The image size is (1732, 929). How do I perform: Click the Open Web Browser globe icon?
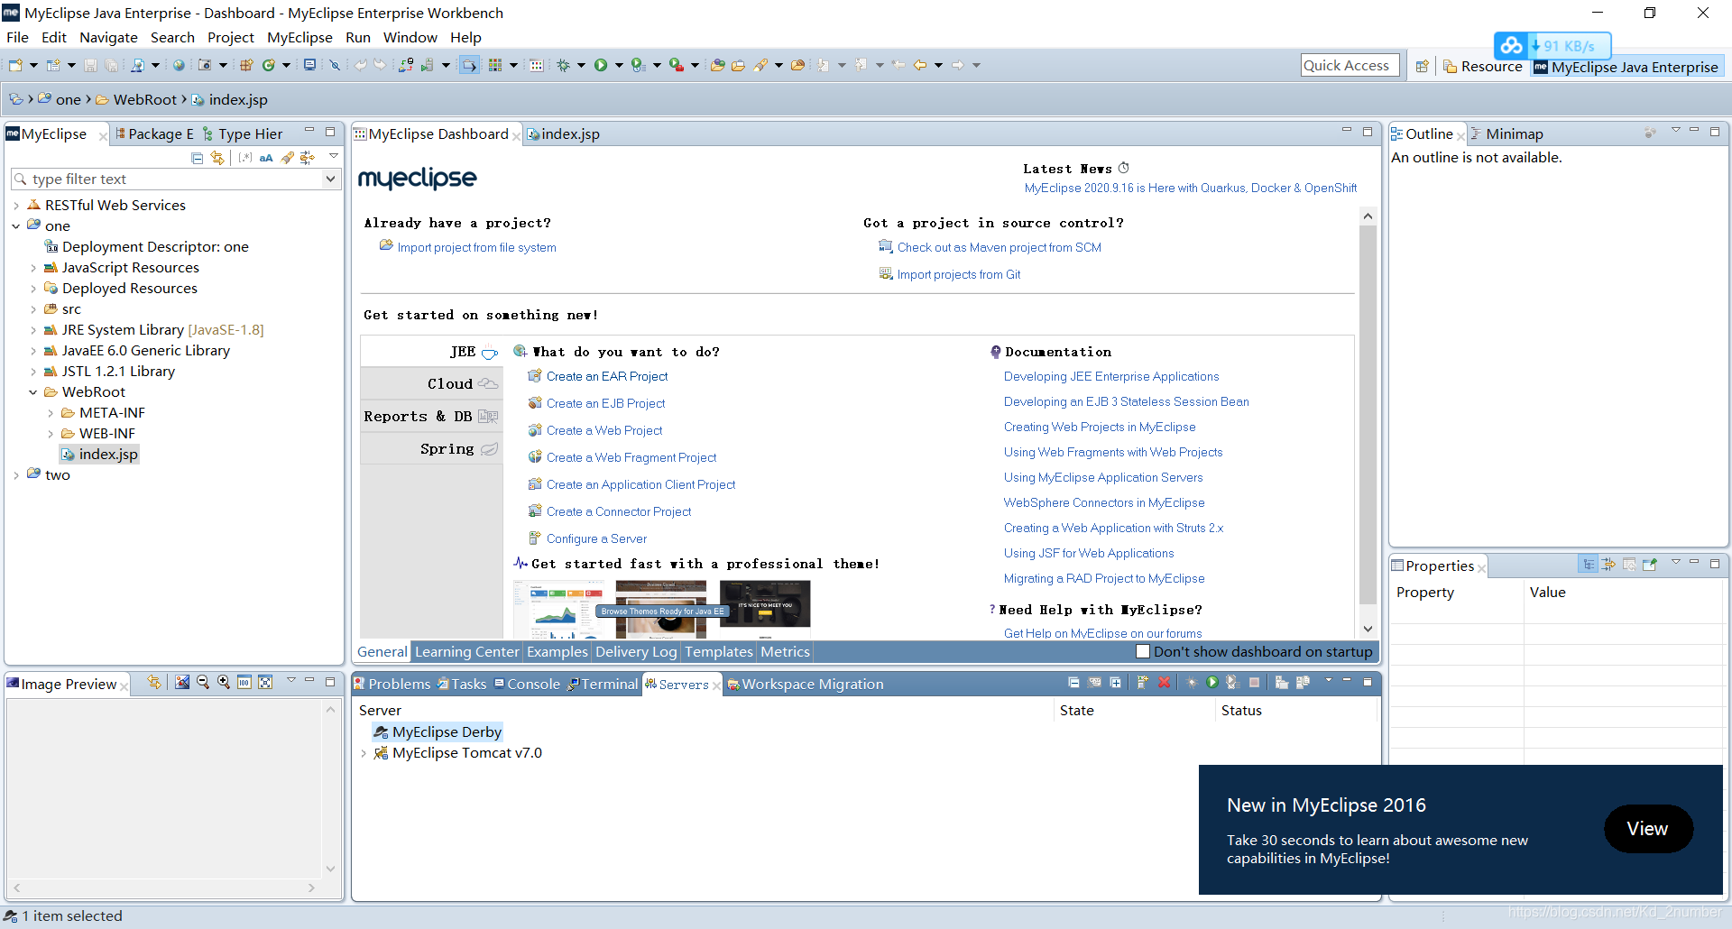click(x=179, y=65)
